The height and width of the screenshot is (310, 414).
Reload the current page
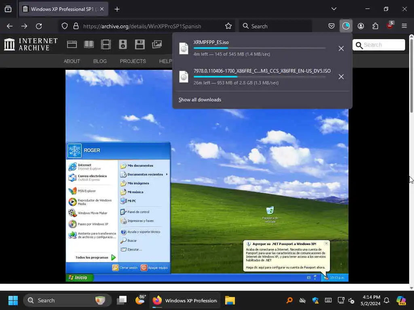click(39, 26)
